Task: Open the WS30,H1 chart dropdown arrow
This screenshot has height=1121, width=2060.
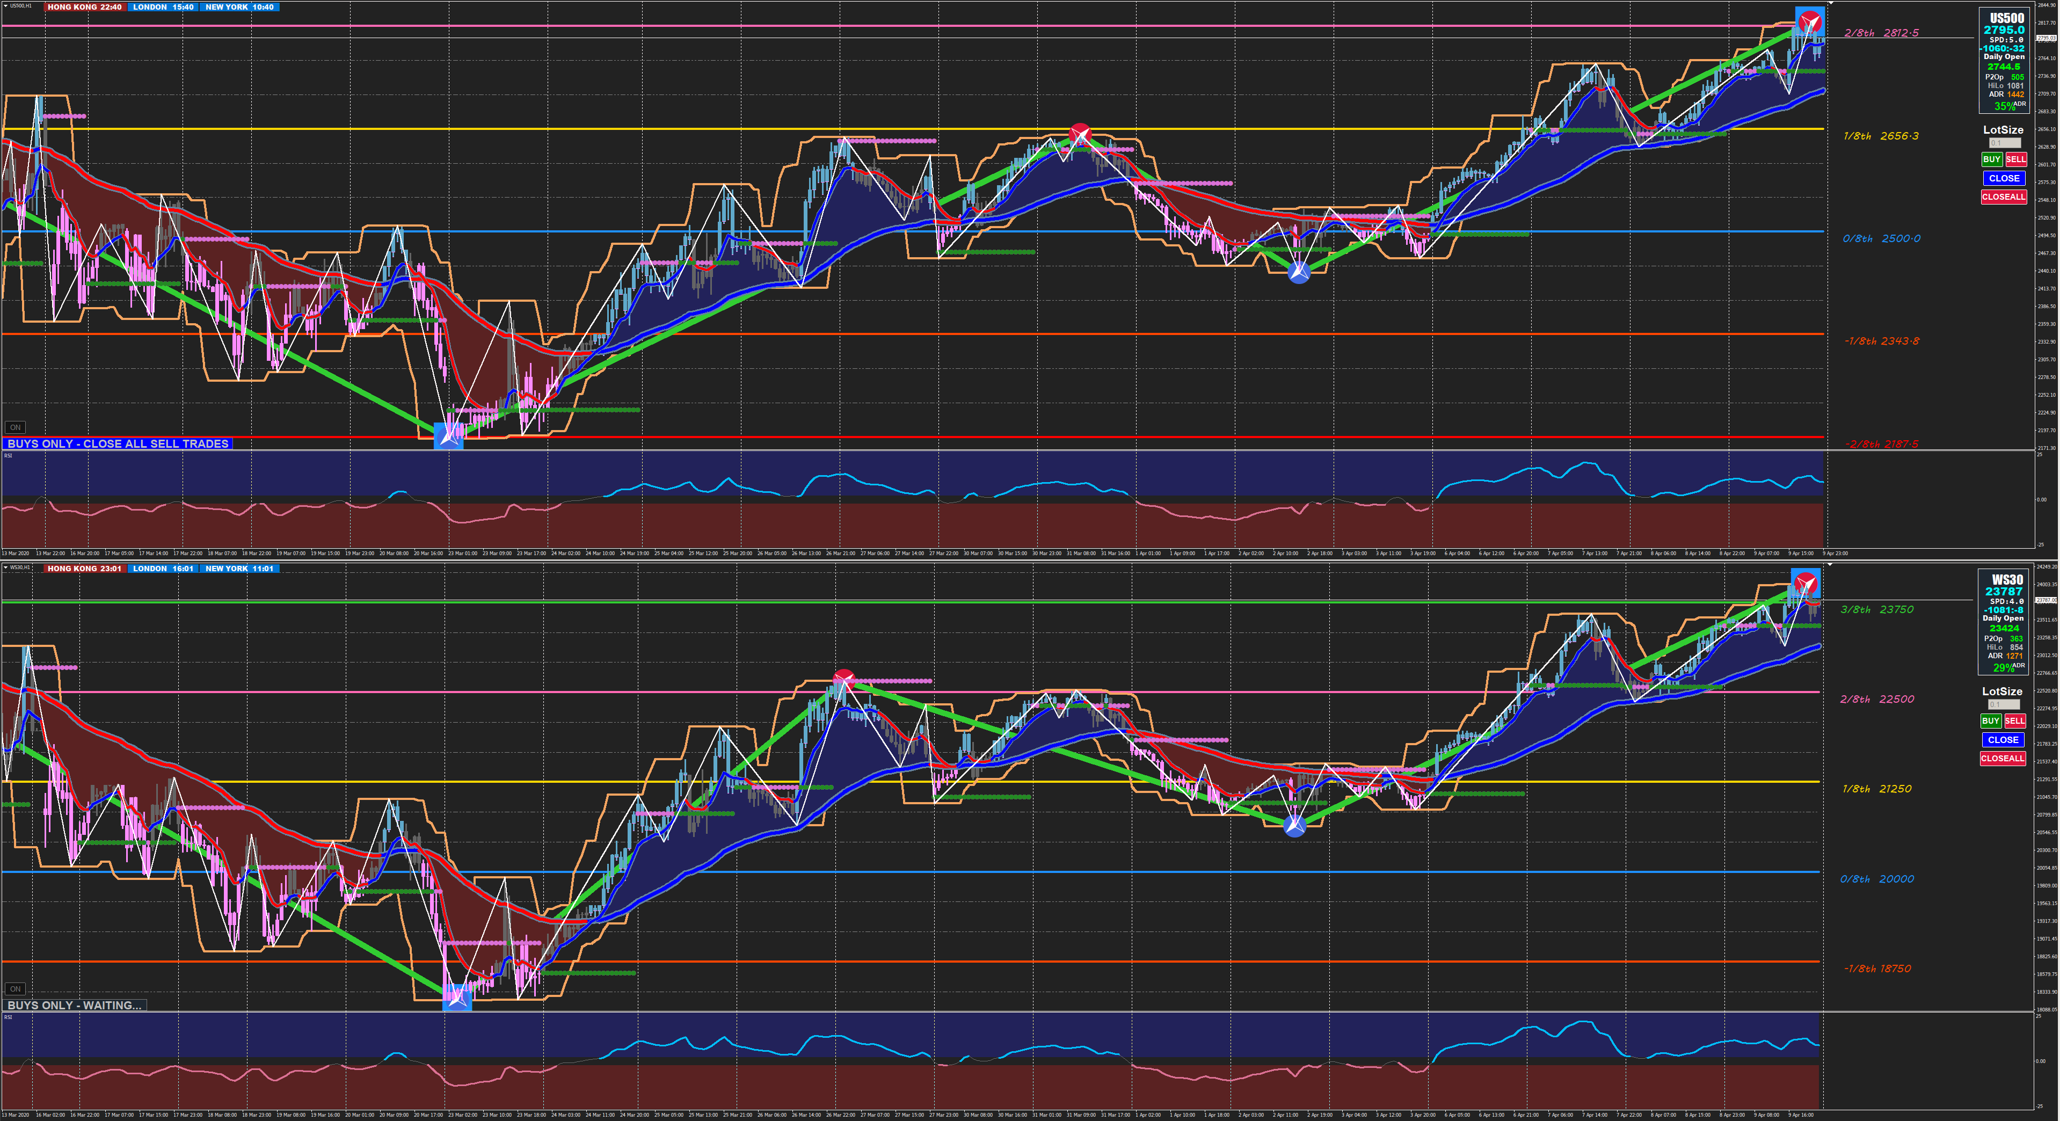Action: click(5, 567)
